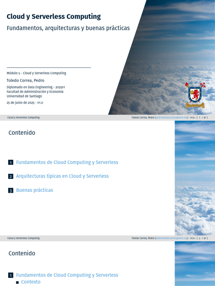Click numbered badge 3 beside Buenas prácticas
215x286 pixels.
coord(11,190)
